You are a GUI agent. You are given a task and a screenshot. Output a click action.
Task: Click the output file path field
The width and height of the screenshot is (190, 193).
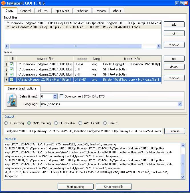[x=83, y=131]
